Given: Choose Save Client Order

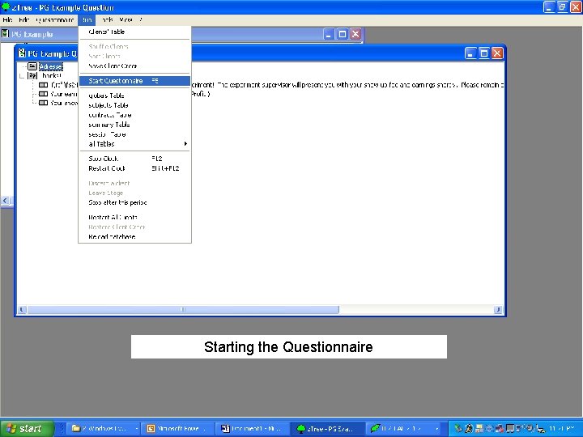Looking at the screenshot, I should 134,66.
